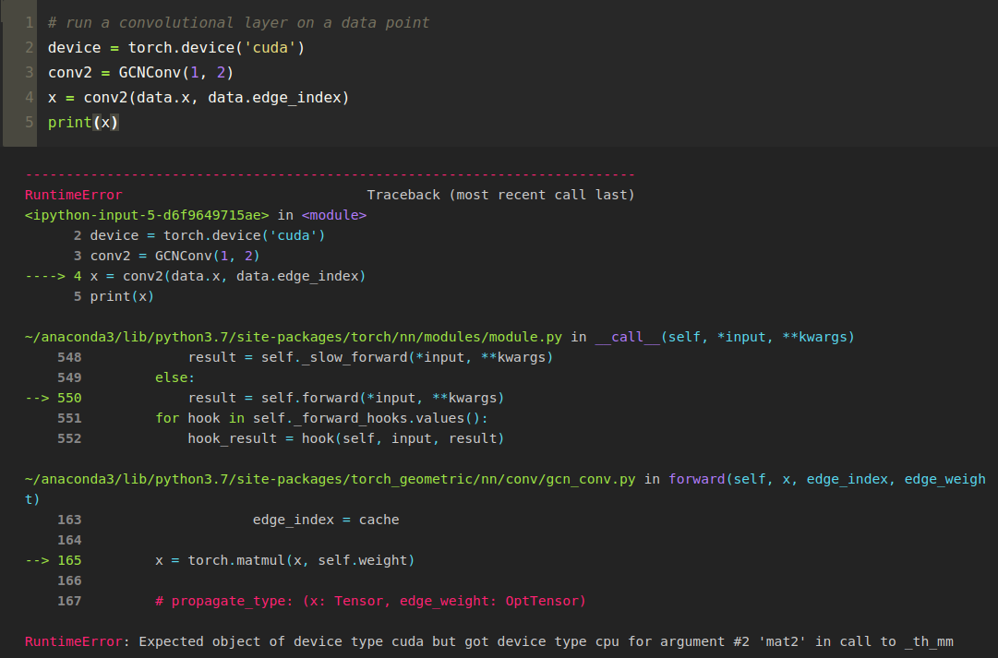998x658 pixels.
Task: Click the arrow marker at traceback line 165
Action: click(x=38, y=559)
